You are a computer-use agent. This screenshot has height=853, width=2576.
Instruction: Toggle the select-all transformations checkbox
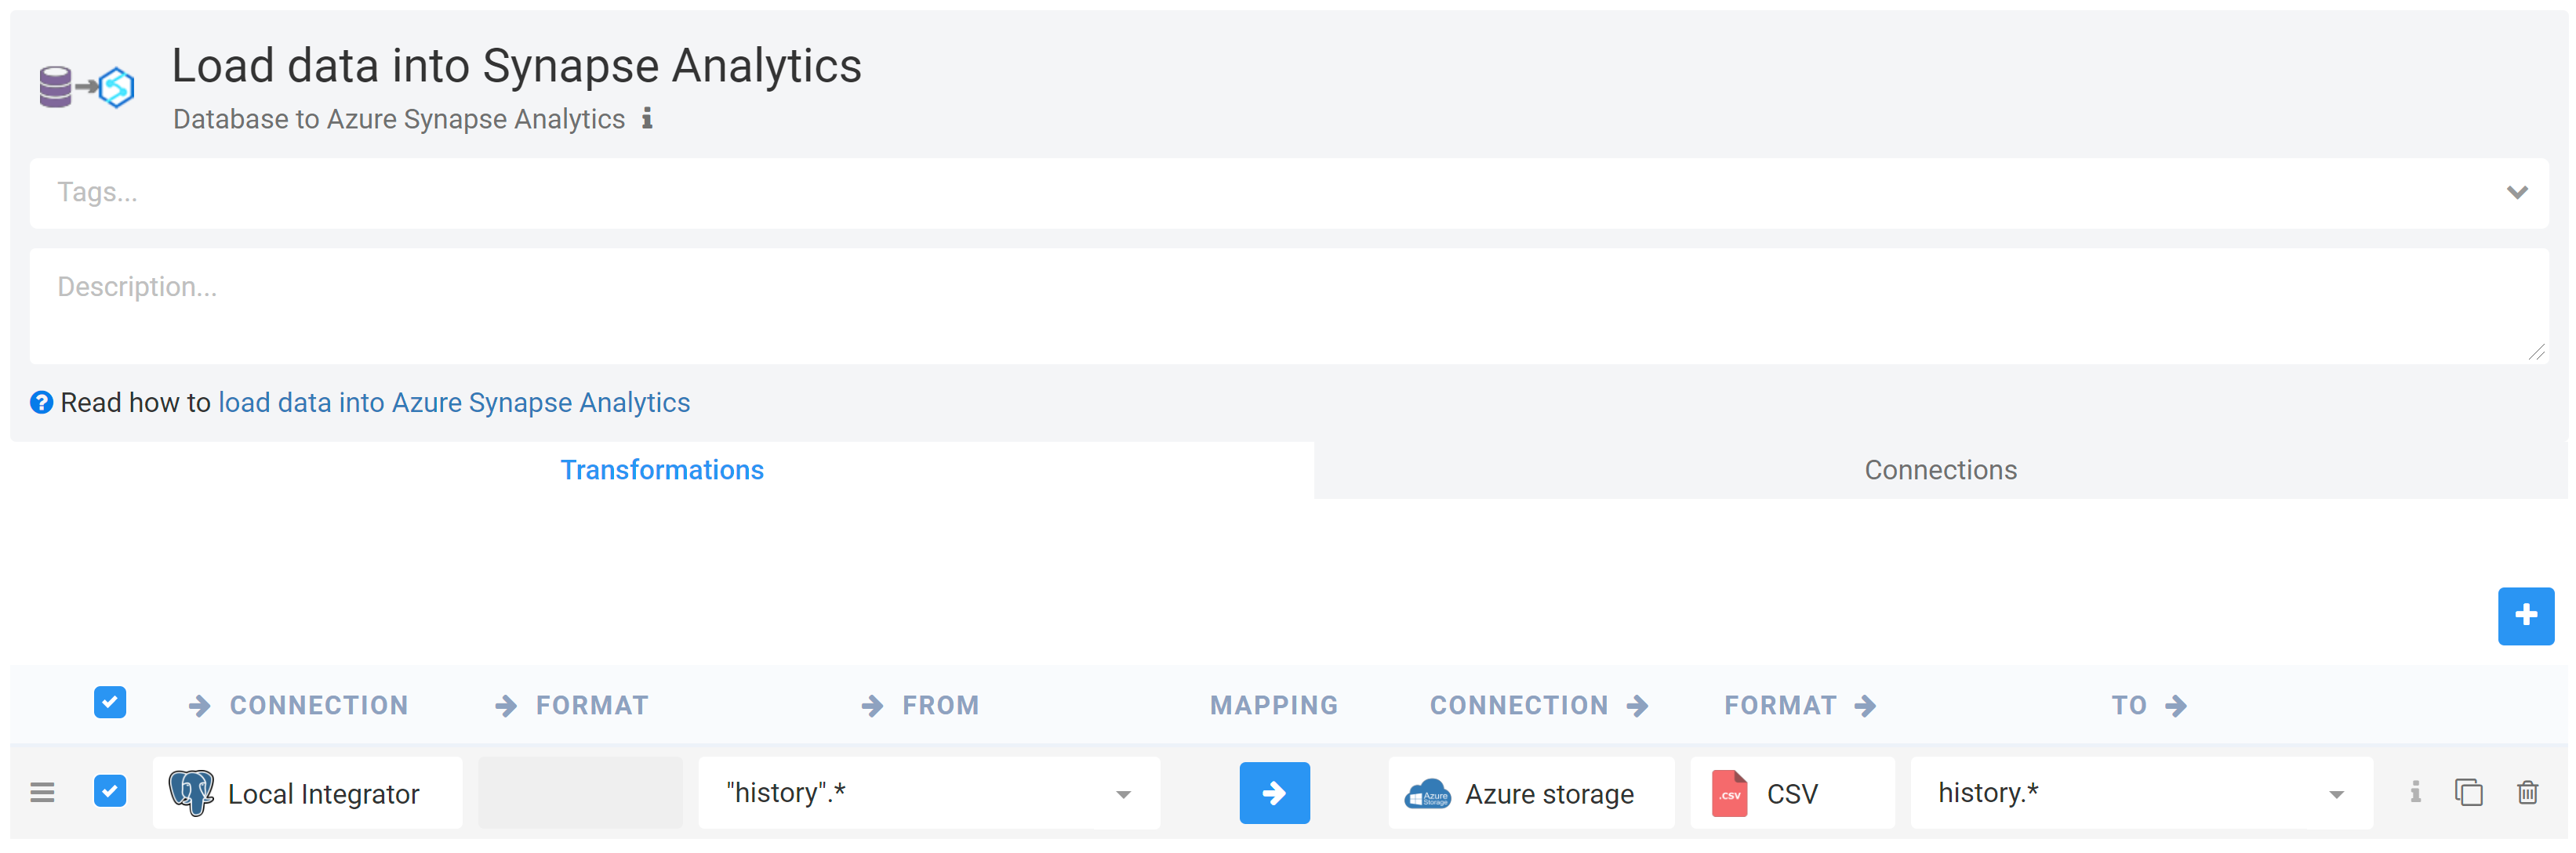(x=110, y=702)
